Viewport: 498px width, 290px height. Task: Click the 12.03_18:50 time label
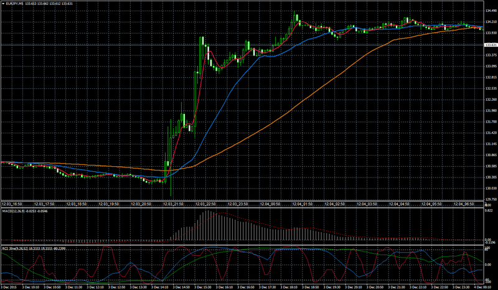[x=76, y=204]
